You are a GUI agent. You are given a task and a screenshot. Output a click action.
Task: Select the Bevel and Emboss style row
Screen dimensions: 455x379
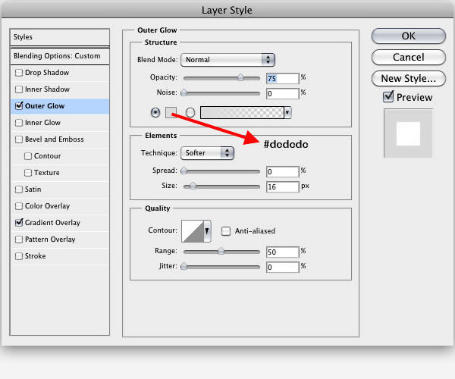tap(60, 139)
